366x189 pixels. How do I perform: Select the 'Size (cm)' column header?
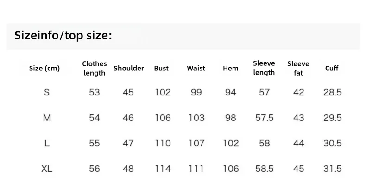pos(44,69)
